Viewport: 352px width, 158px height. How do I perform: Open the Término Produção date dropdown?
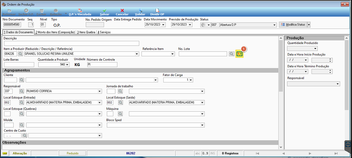tap(306, 72)
